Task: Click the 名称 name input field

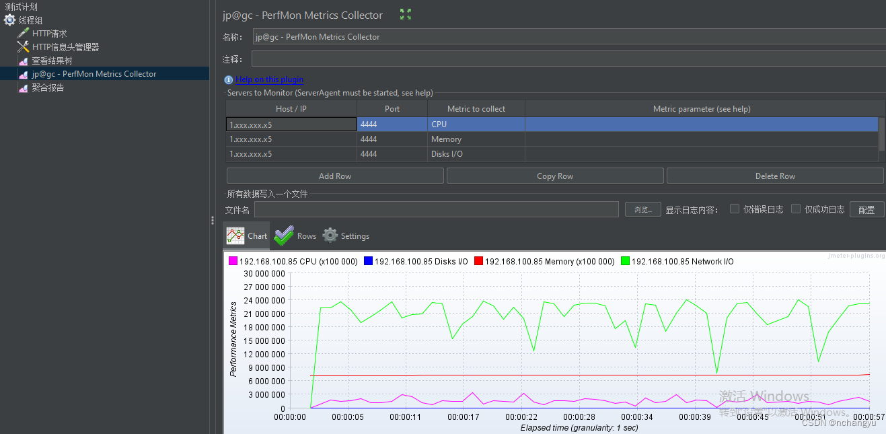Action: click(569, 36)
